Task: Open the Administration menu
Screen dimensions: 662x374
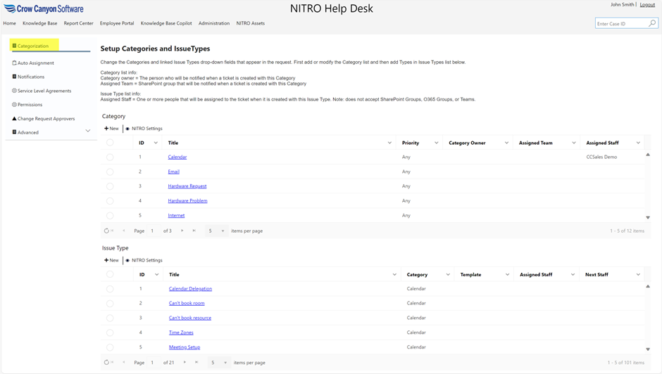Action: (214, 23)
